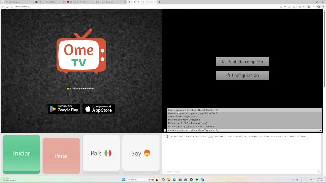Click the microphone icon beside the device selector

click(x=165, y=130)
